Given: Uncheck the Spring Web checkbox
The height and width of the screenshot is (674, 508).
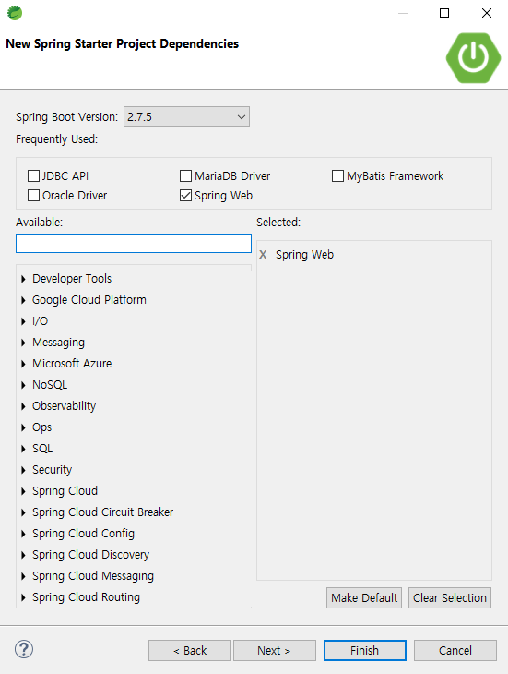Looking at the screenshot, I should 186,195.
